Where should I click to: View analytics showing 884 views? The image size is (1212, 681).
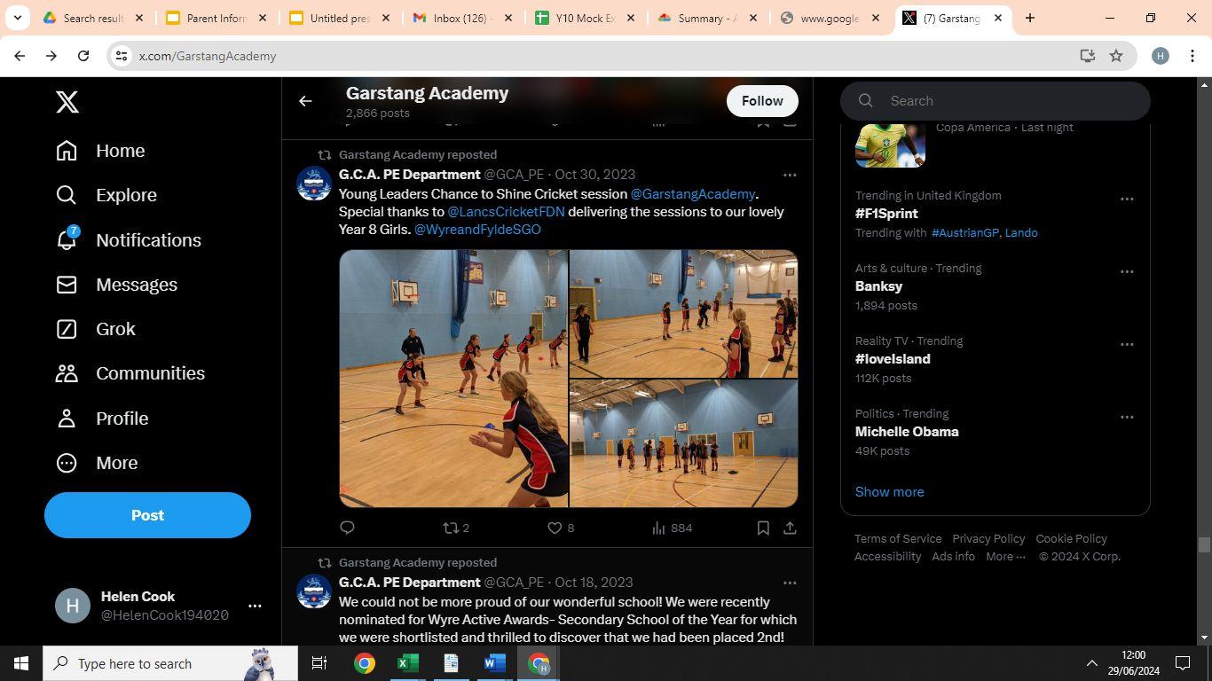[672, 528]
